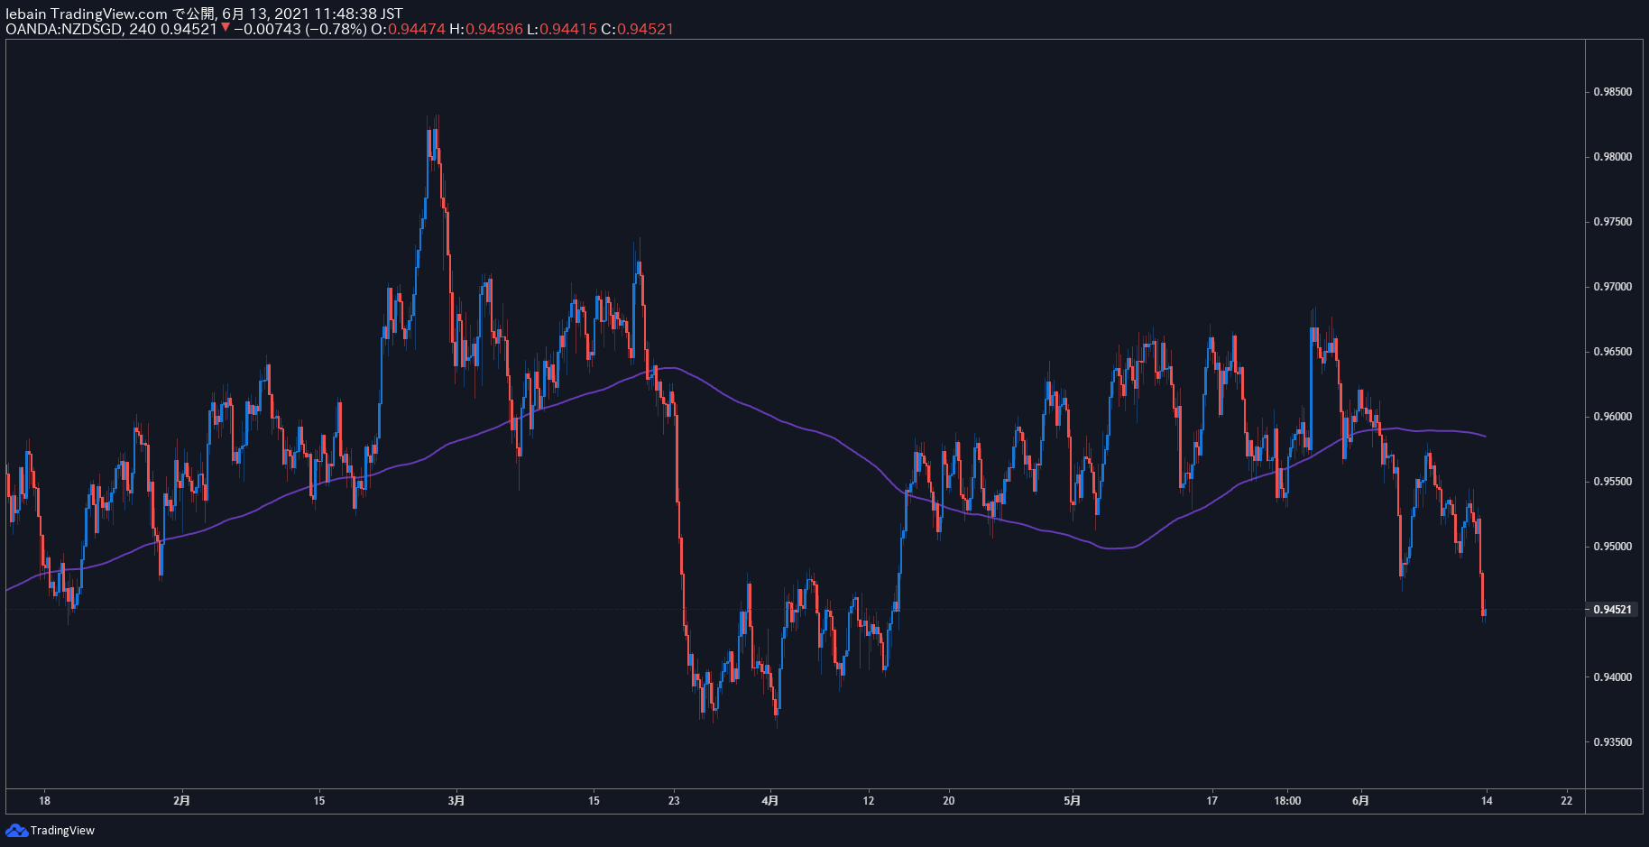Click the header text 'lebain TradingView.com'
Image resolution: width=1649 pixels, height=847 pixels.
87,14
